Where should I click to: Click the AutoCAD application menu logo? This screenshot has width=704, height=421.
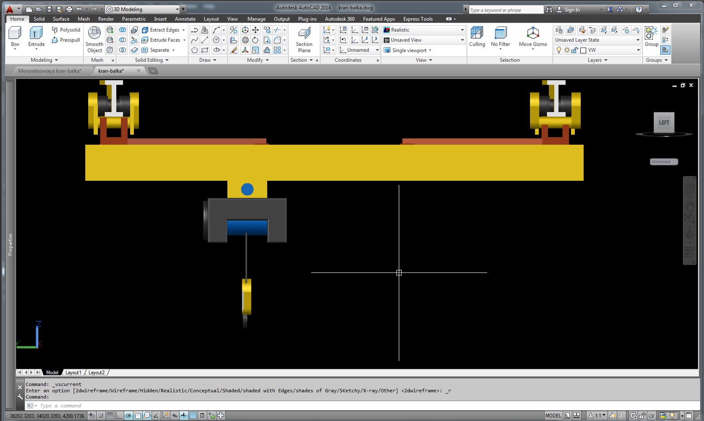pyautogui.click(x=10, y=9)
